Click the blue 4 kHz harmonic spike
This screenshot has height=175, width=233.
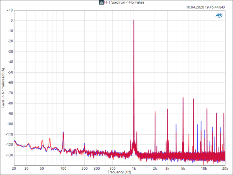pos(176,125)
